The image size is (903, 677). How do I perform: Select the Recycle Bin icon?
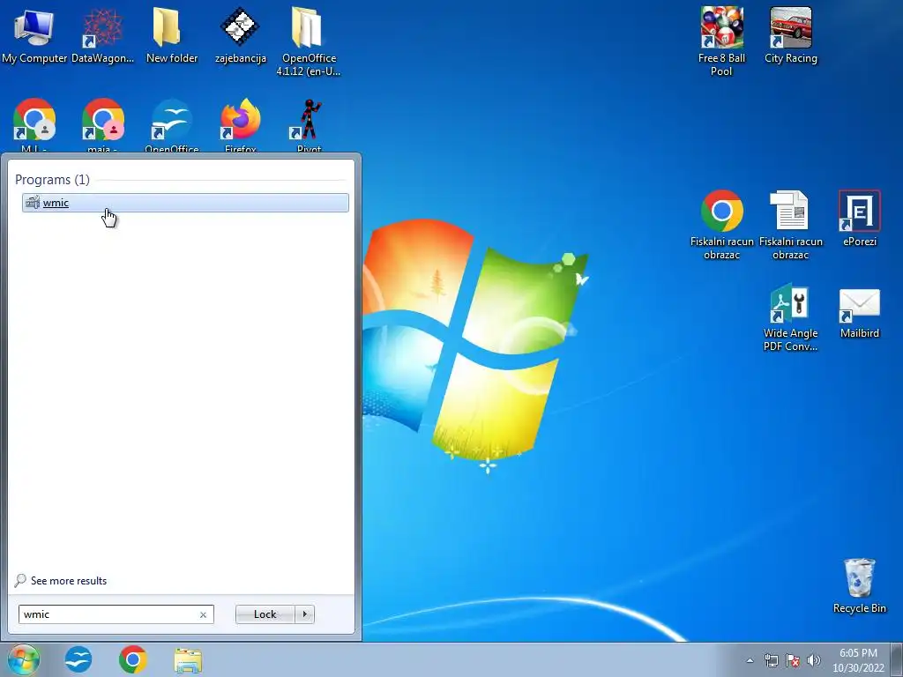859,585
